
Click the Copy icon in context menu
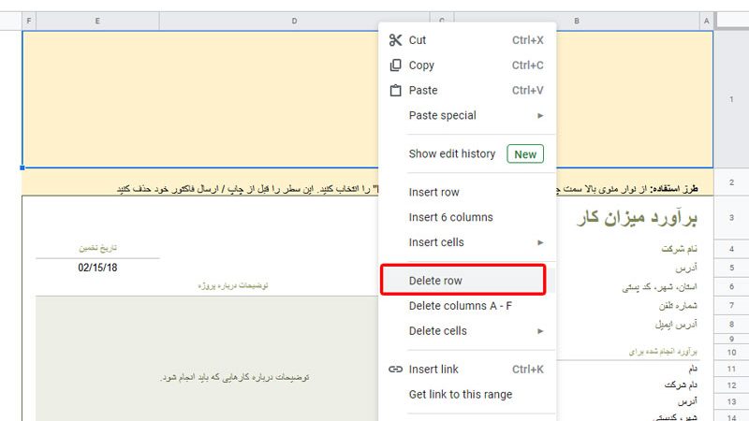coord(395,65)
